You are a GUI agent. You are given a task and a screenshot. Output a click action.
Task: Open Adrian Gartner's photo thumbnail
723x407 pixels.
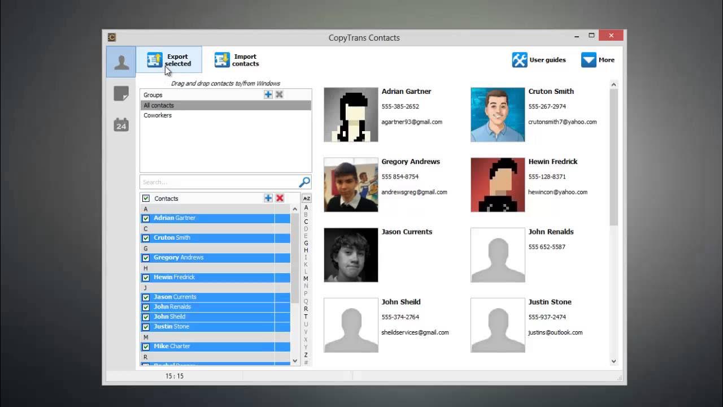coord(351,115)
